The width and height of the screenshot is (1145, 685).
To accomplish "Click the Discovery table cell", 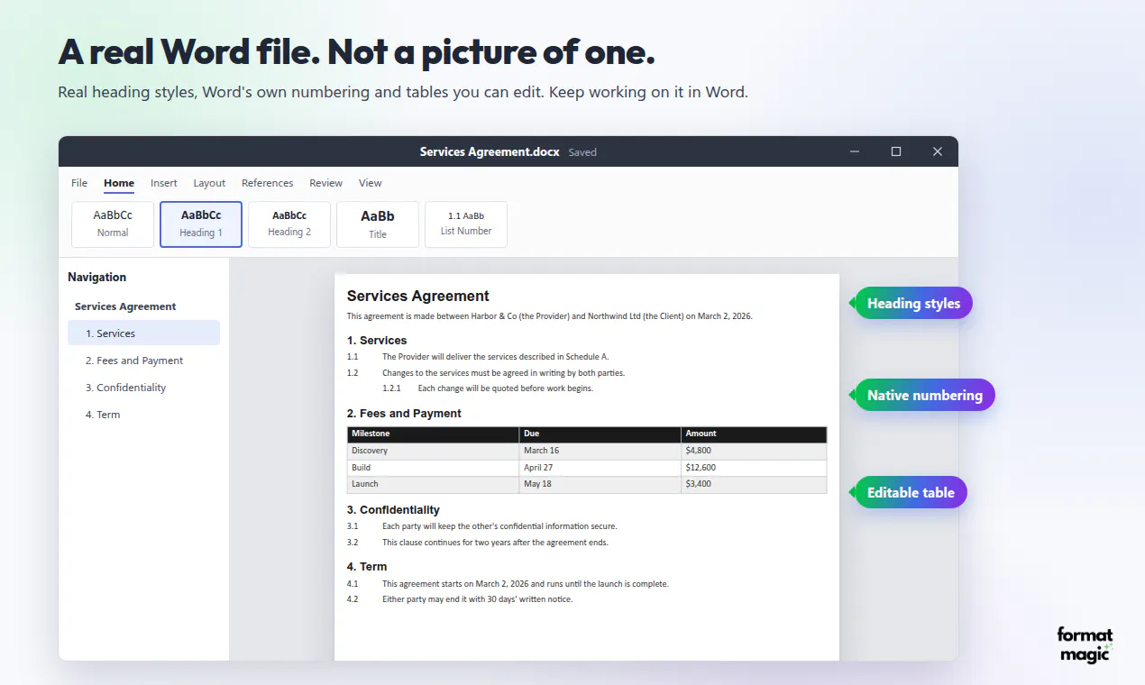I will tap(434, 451).
